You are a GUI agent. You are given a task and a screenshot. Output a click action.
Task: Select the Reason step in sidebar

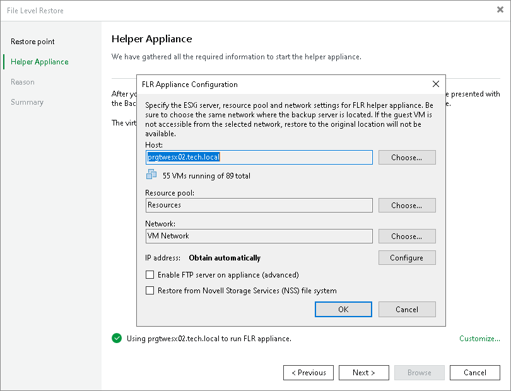point(23,82)
